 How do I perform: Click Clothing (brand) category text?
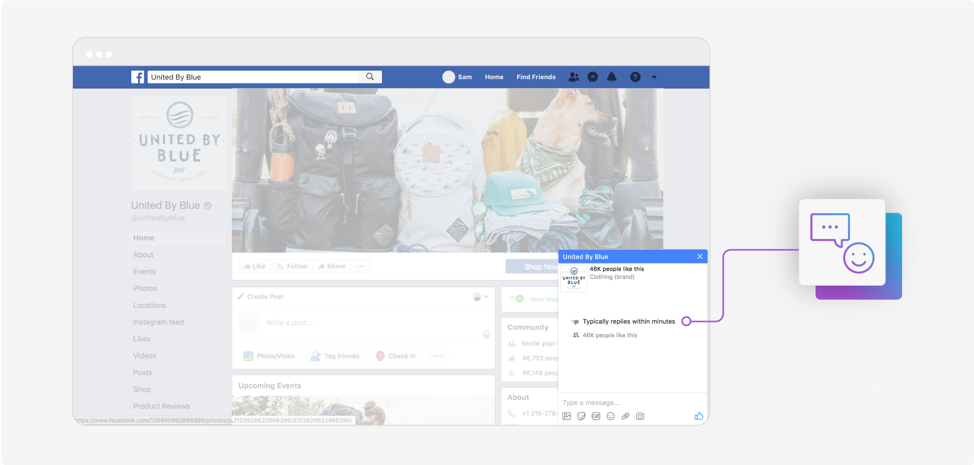[612, 277]
